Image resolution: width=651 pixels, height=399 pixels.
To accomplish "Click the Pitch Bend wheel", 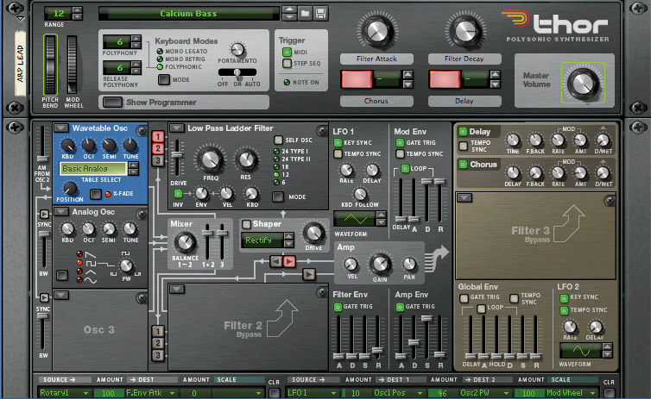I will pos(50,65).
